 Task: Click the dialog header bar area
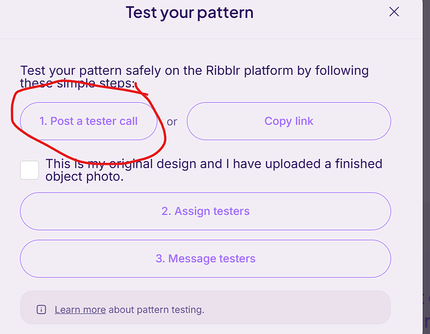pyautogui.click(x=211, y=19)
